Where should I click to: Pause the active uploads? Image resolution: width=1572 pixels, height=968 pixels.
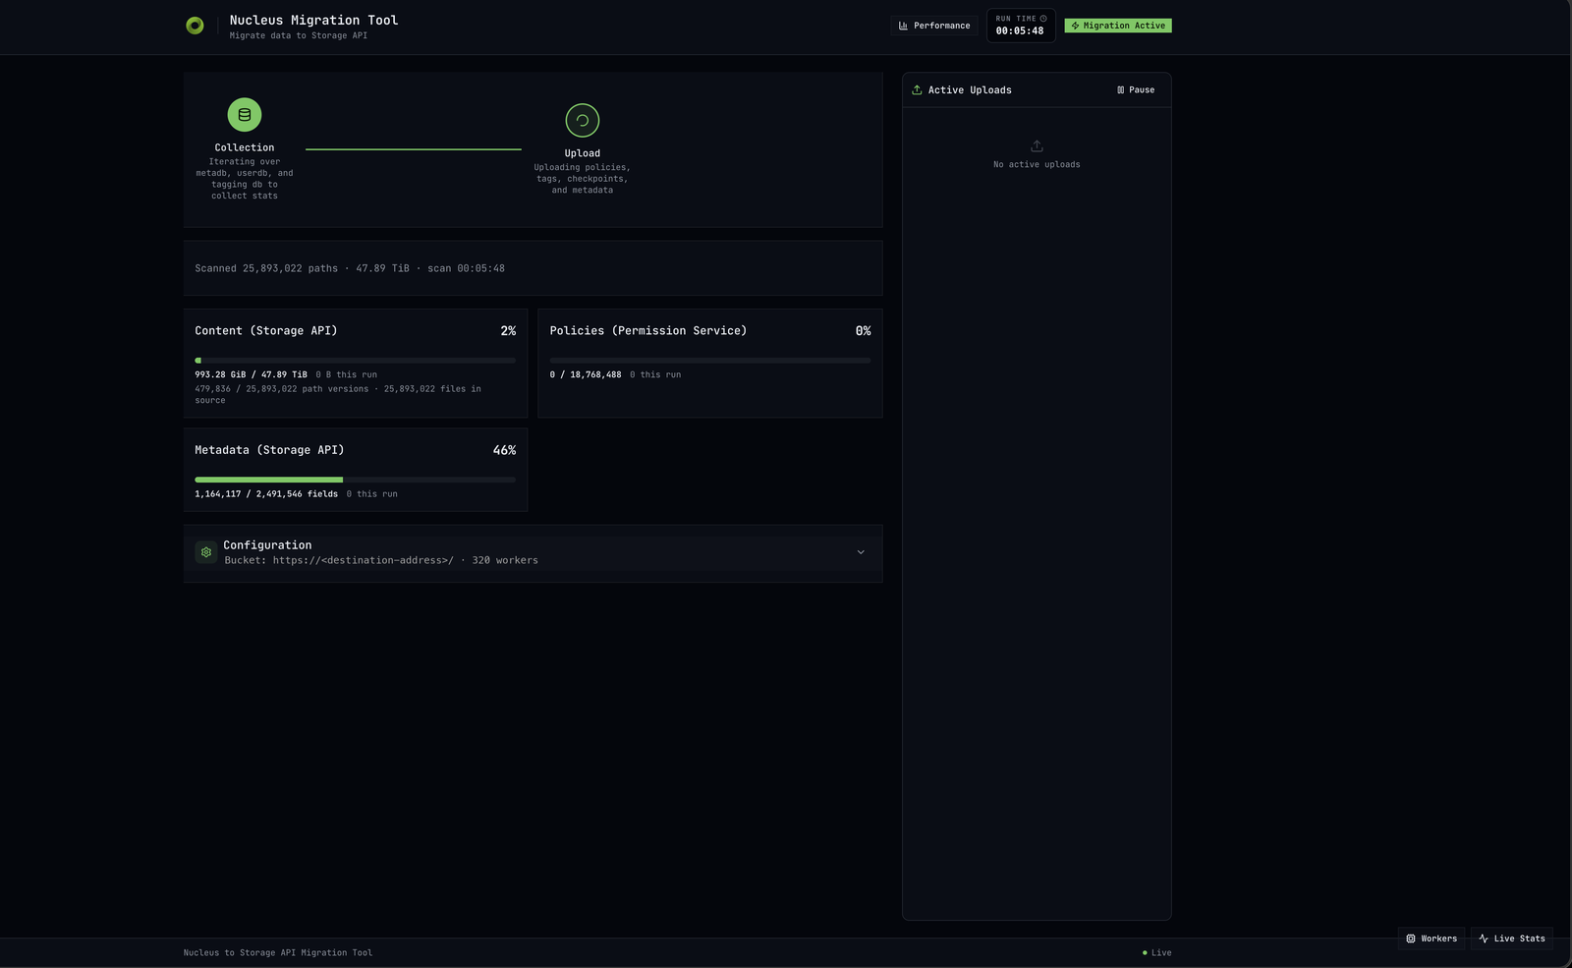pyautogui.click(x=1136, y=90)
